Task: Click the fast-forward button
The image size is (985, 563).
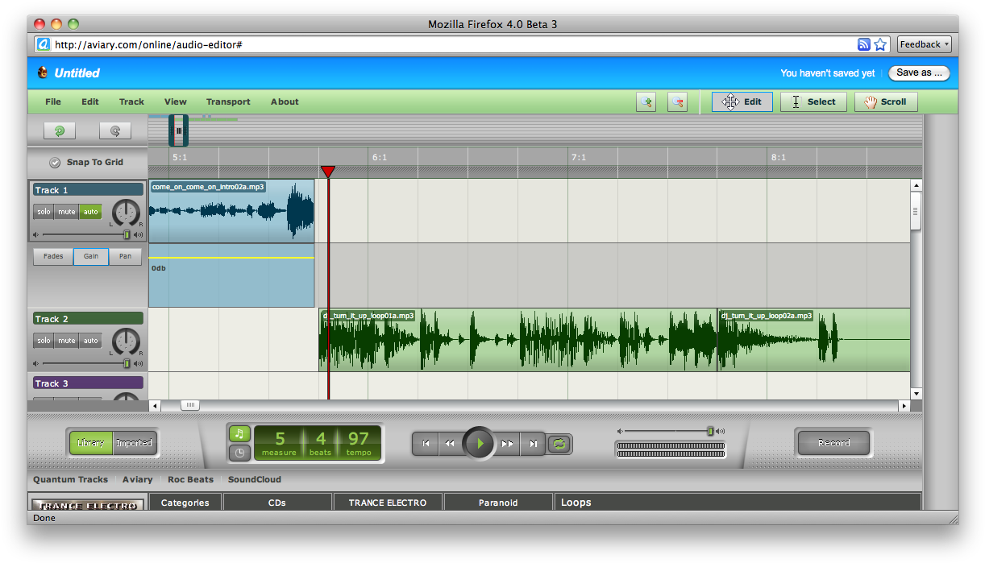Action: [x=507, y=443]
